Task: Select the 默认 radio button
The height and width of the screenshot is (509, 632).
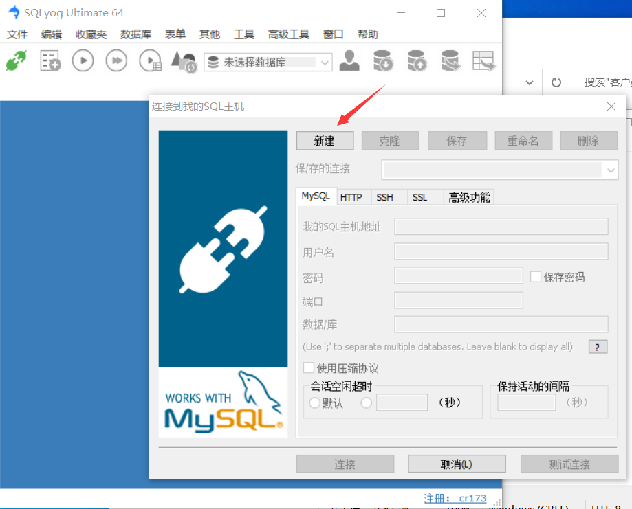Action: click(314, 403)
